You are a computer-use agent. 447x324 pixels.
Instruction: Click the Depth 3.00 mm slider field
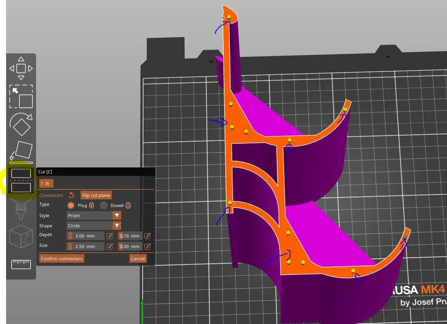86,236
